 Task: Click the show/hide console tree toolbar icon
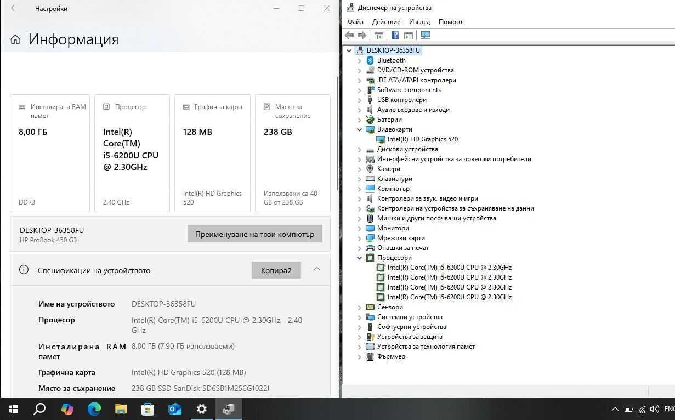(x=378, y=35)
